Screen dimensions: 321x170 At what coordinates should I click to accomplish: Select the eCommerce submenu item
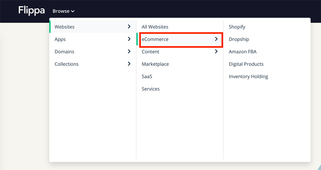pos(180,39)
